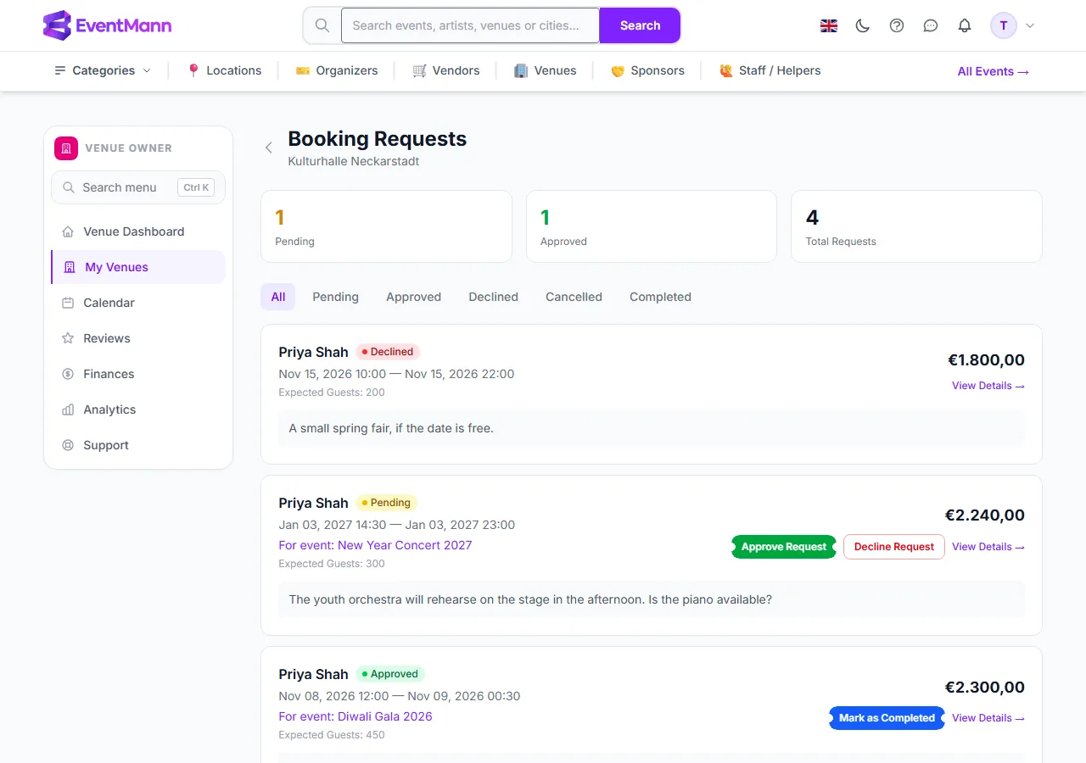The width and height of the screenshot is (1086, 763).
Task: Select the All filter tab
Action: click(x=278, y=297)
